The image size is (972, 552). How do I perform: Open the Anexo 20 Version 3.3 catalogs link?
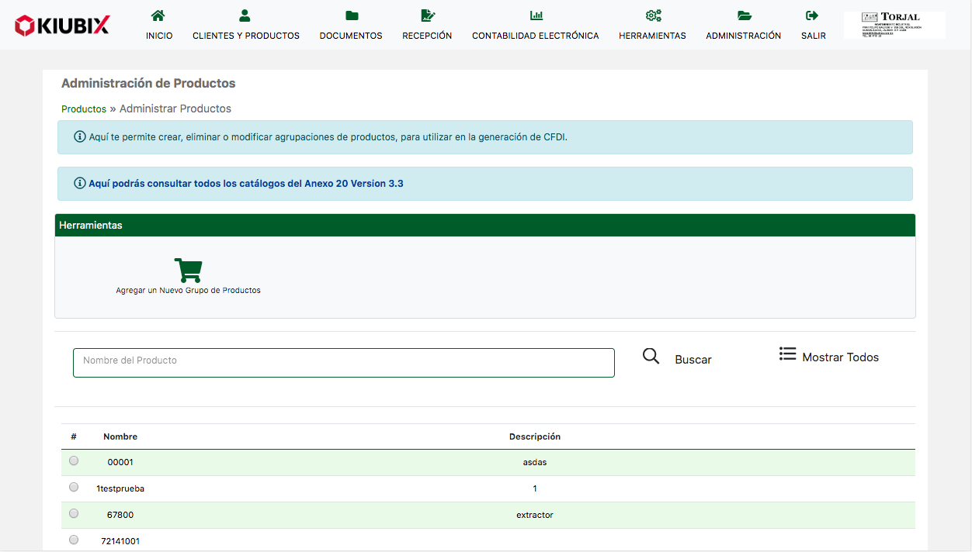tap(246, 184)
